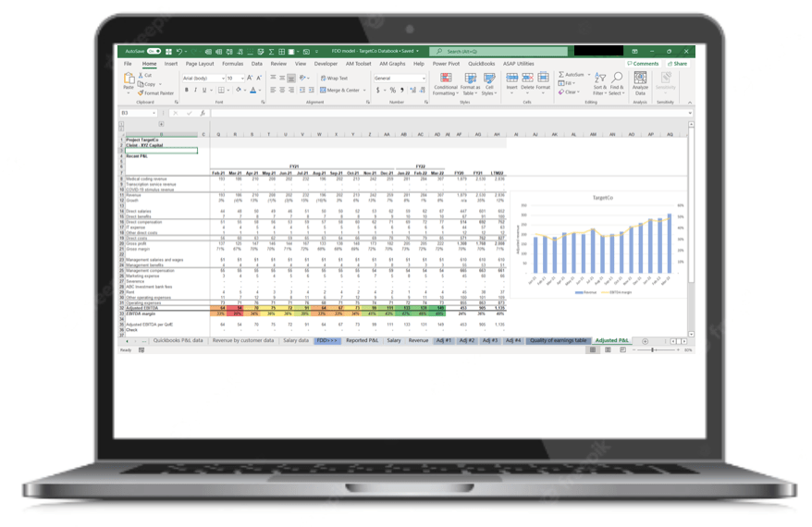The height and width of the screenshot is (527, 812).
Task: Click the Delete cells icon
Action: (527, 82)
